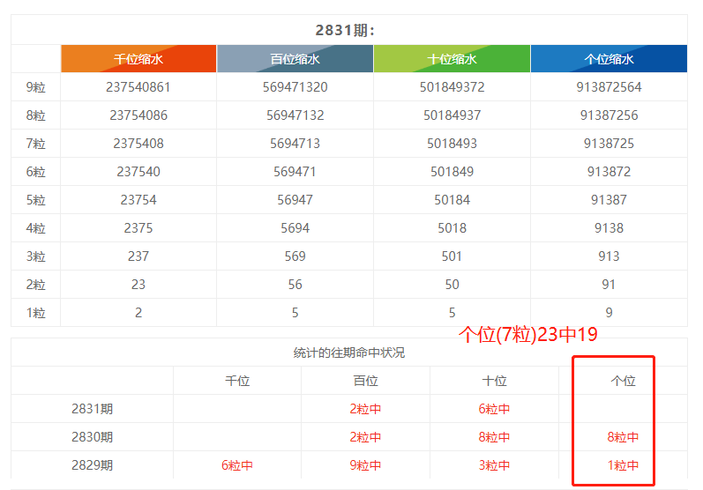The image size is (703, 490).
Task: Click the red 个位(7粒)23中19 annotation text
Action: click(528, 334)
